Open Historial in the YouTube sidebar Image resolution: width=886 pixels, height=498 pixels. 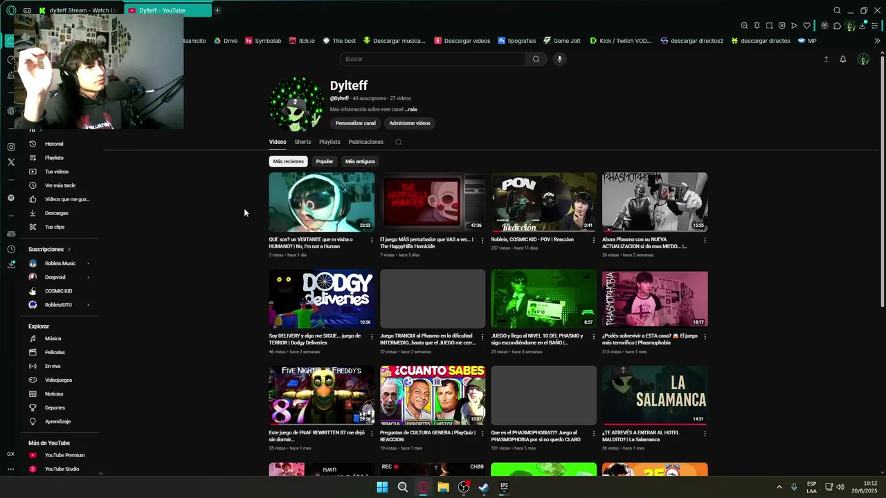[54, 144]
